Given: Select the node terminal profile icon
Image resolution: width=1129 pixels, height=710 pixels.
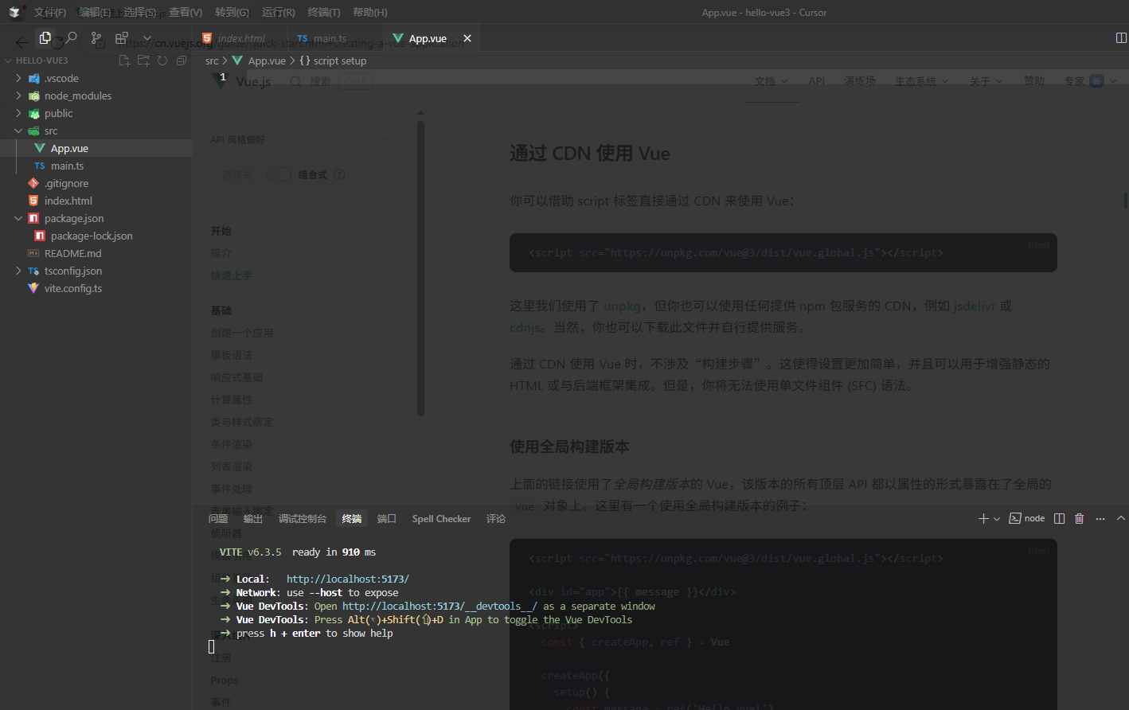Looking at the screenshot, I should (x=1015, y=518).
